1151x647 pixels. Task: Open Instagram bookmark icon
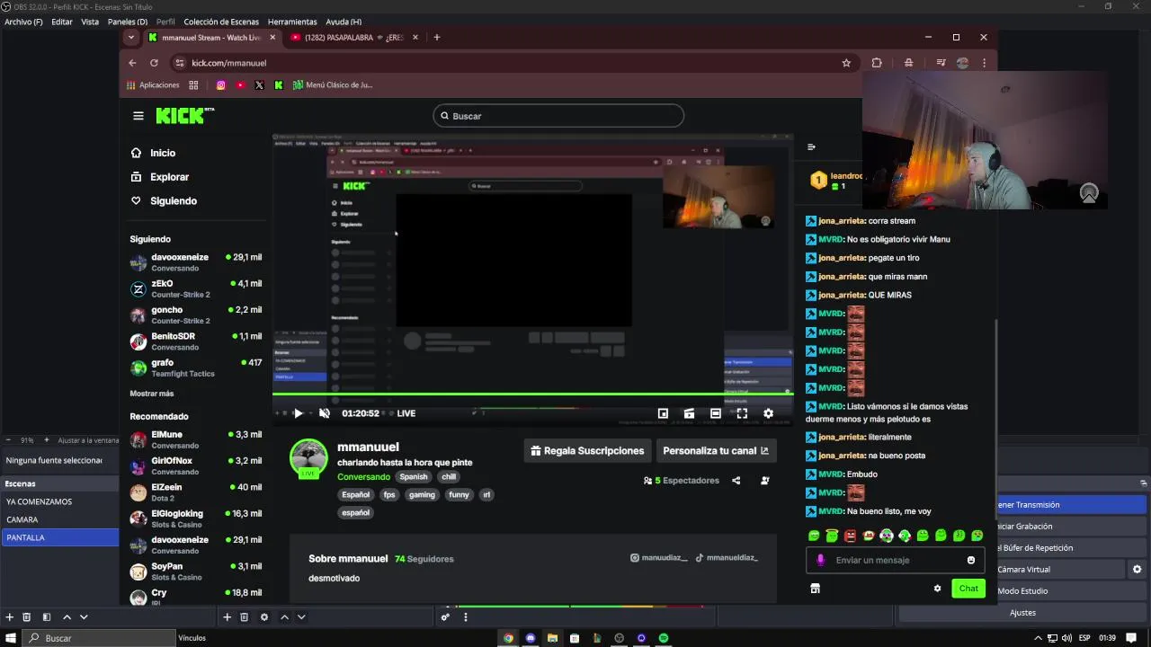click(221, 85)
